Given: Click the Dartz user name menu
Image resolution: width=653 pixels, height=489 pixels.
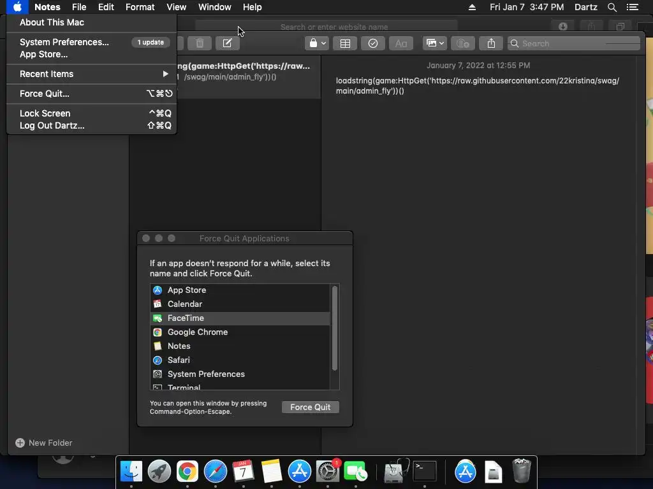Looking at the screenshot, I should (585, 7).
